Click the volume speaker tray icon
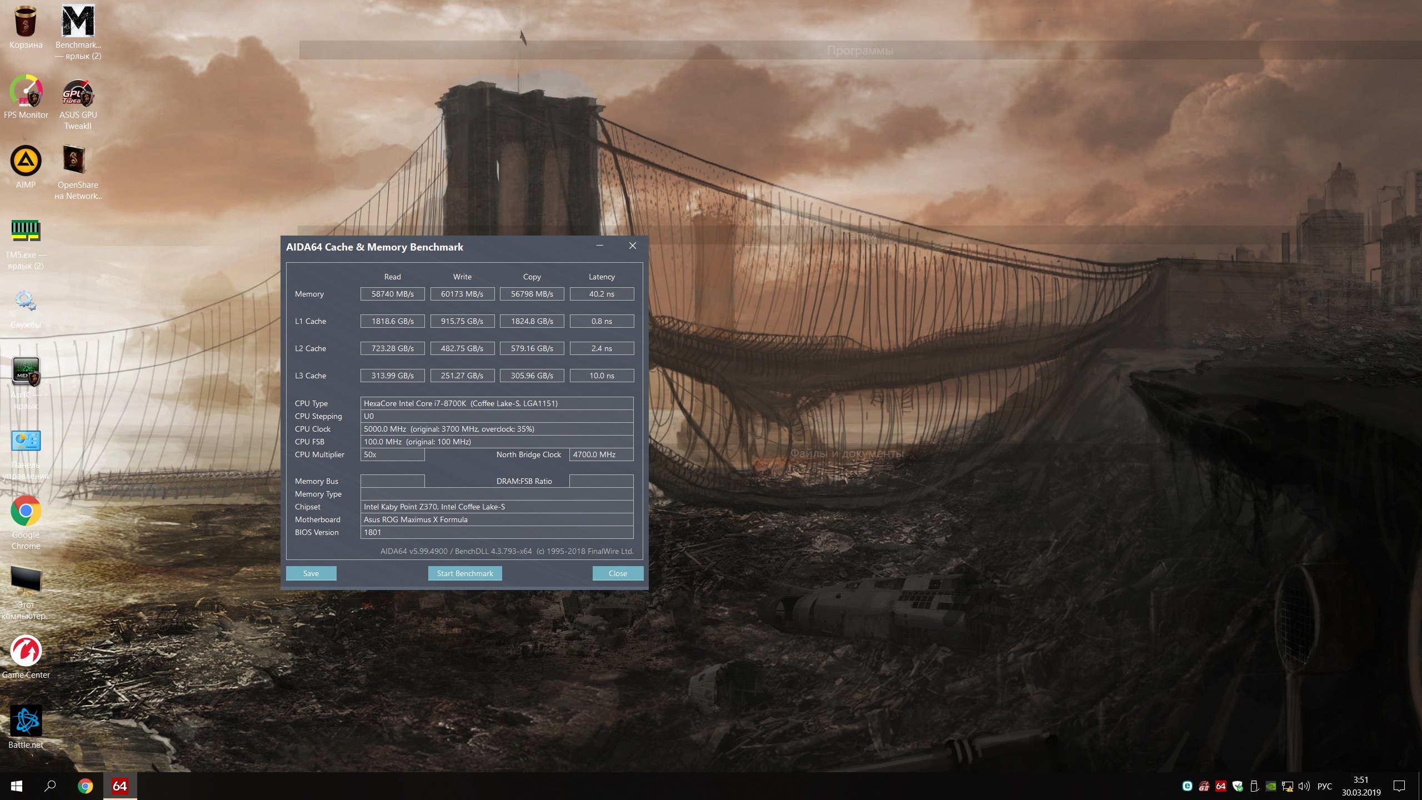The height and width of the screenshot is (800, 1422). tap(1303, 786)
